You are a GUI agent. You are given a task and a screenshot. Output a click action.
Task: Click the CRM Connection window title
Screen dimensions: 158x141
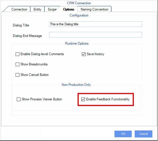point(79,3)
